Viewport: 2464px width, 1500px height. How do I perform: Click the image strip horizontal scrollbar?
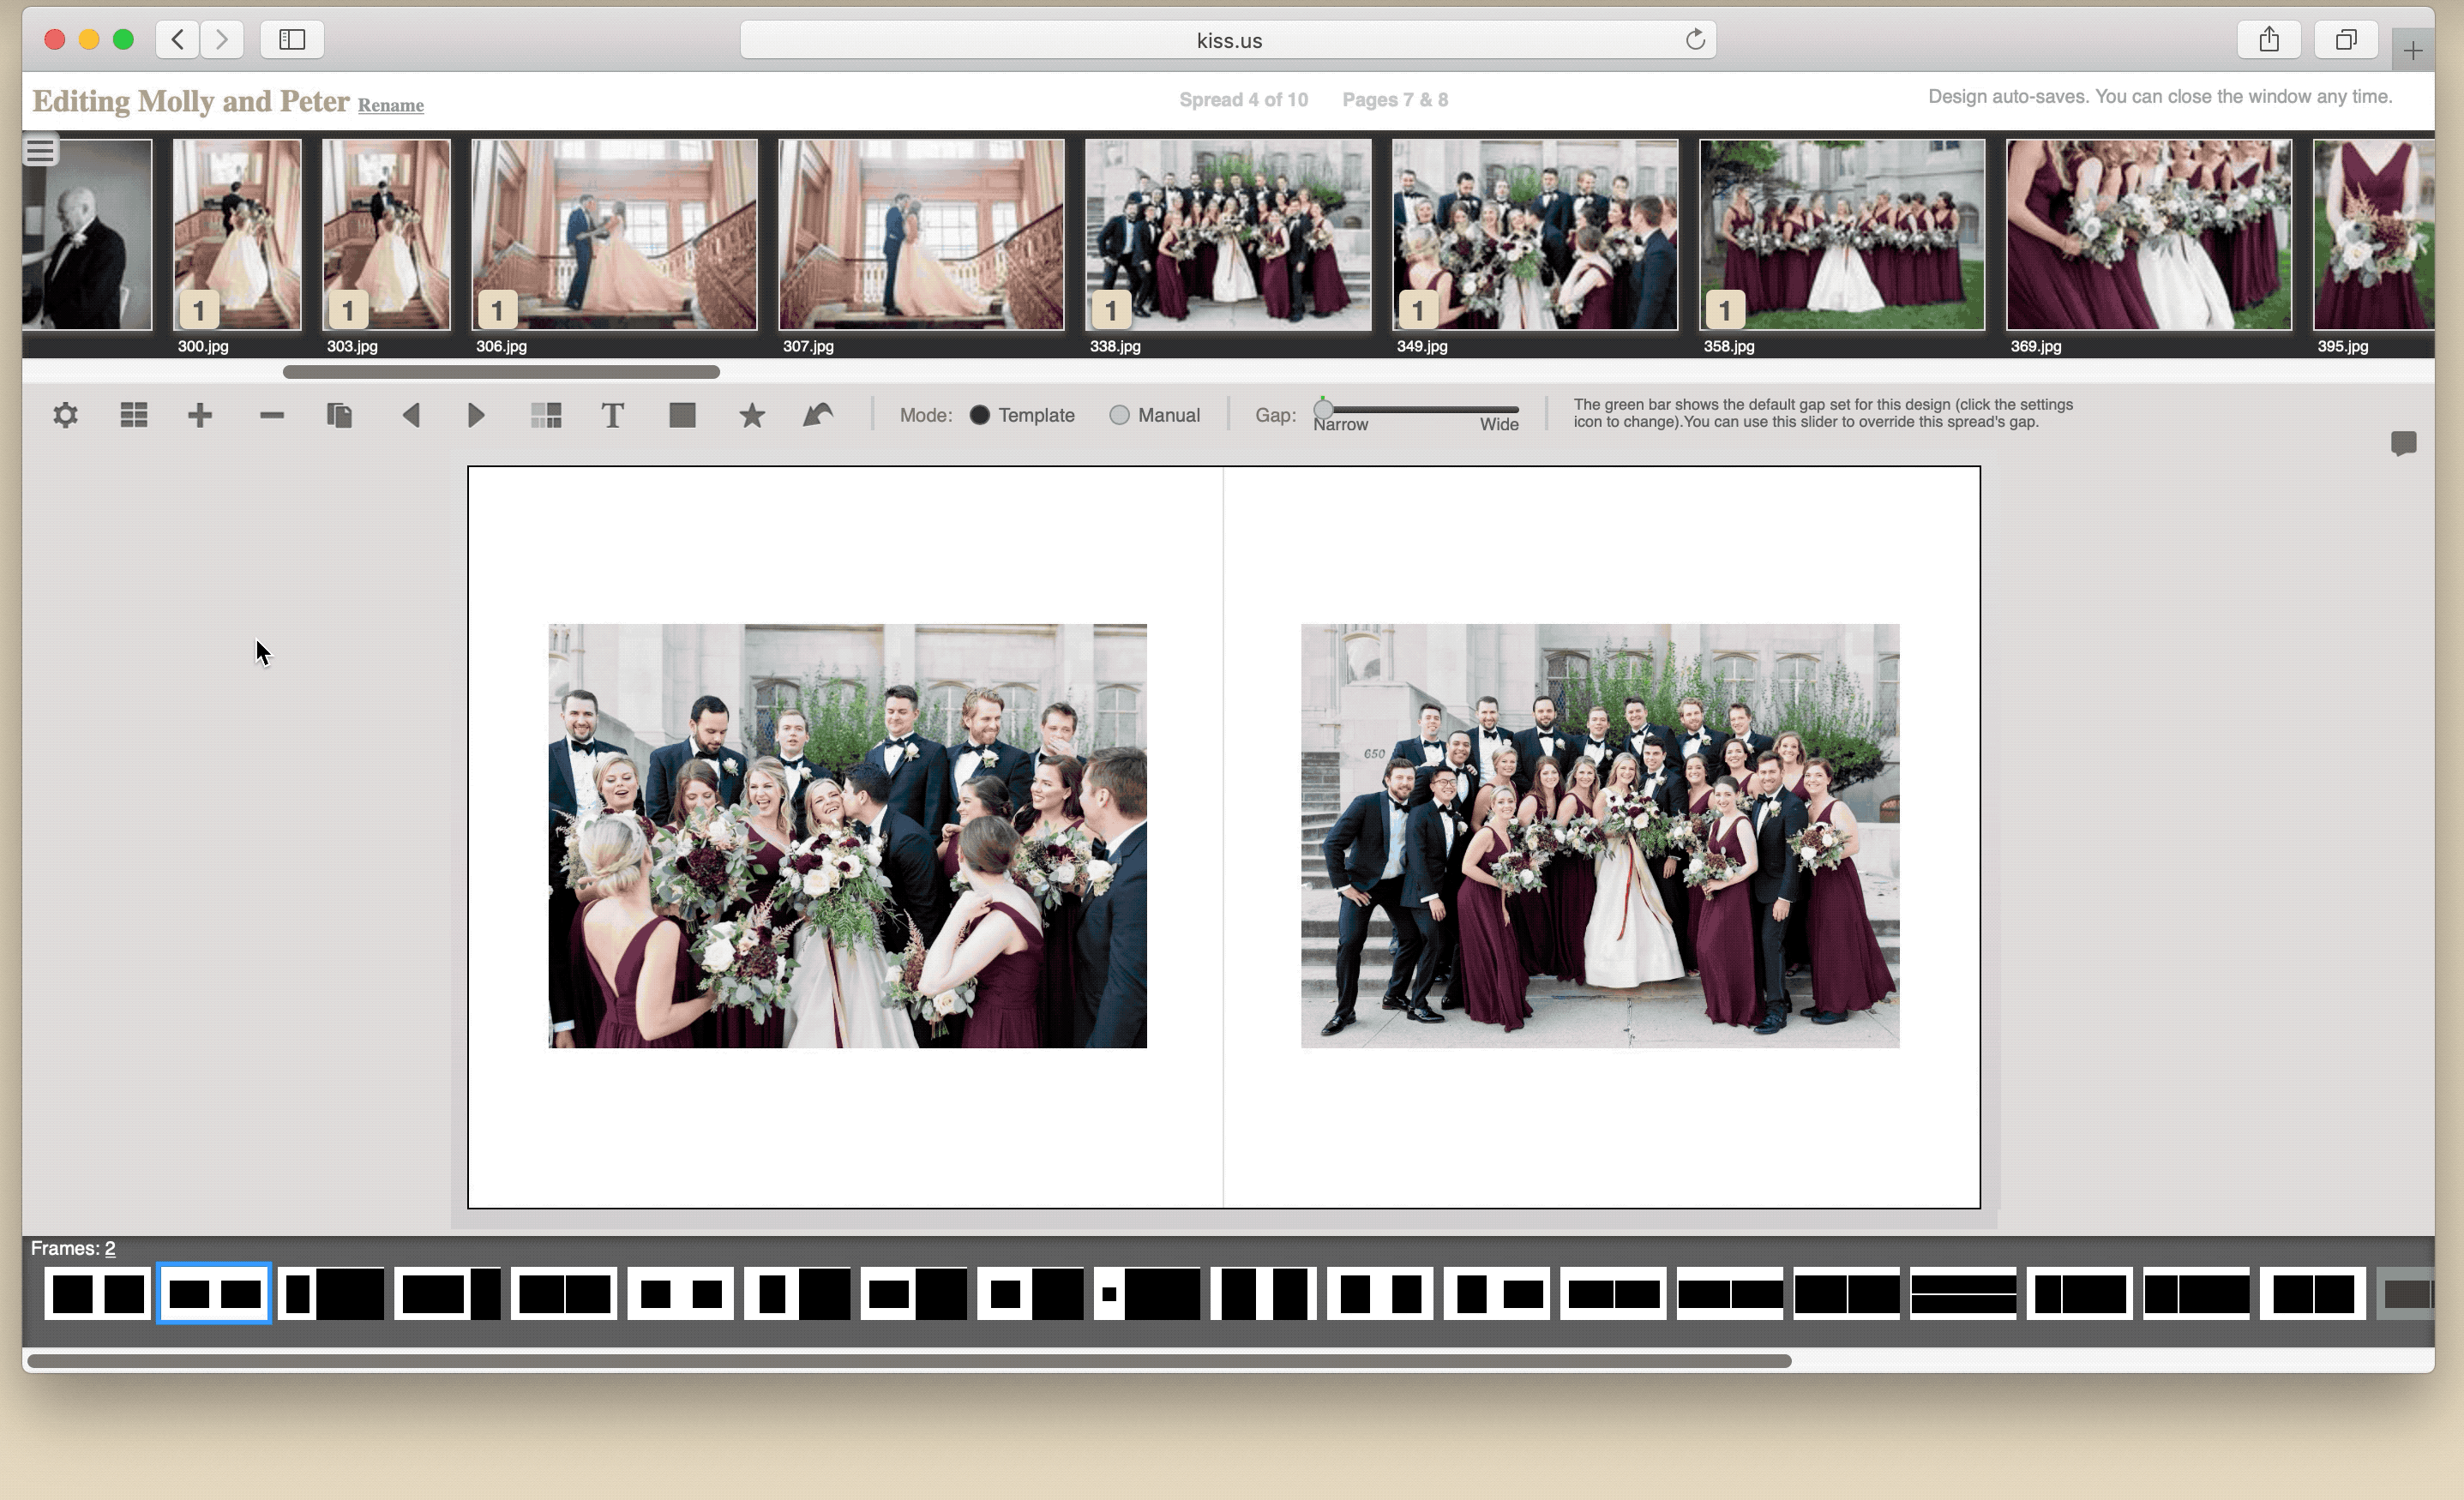tap(501, 372)
